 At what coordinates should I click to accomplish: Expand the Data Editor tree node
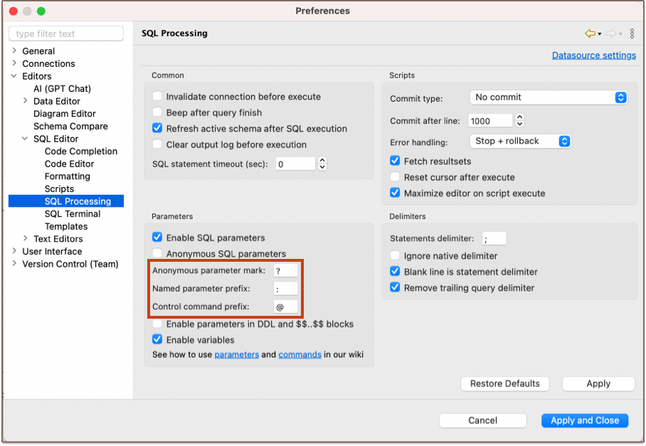[26, 101]
